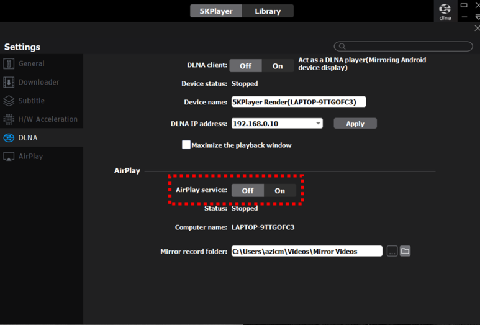Click the search magnifier icon
Screen dimensions: 480x325
pyautogui.click(x=342, y=46)
